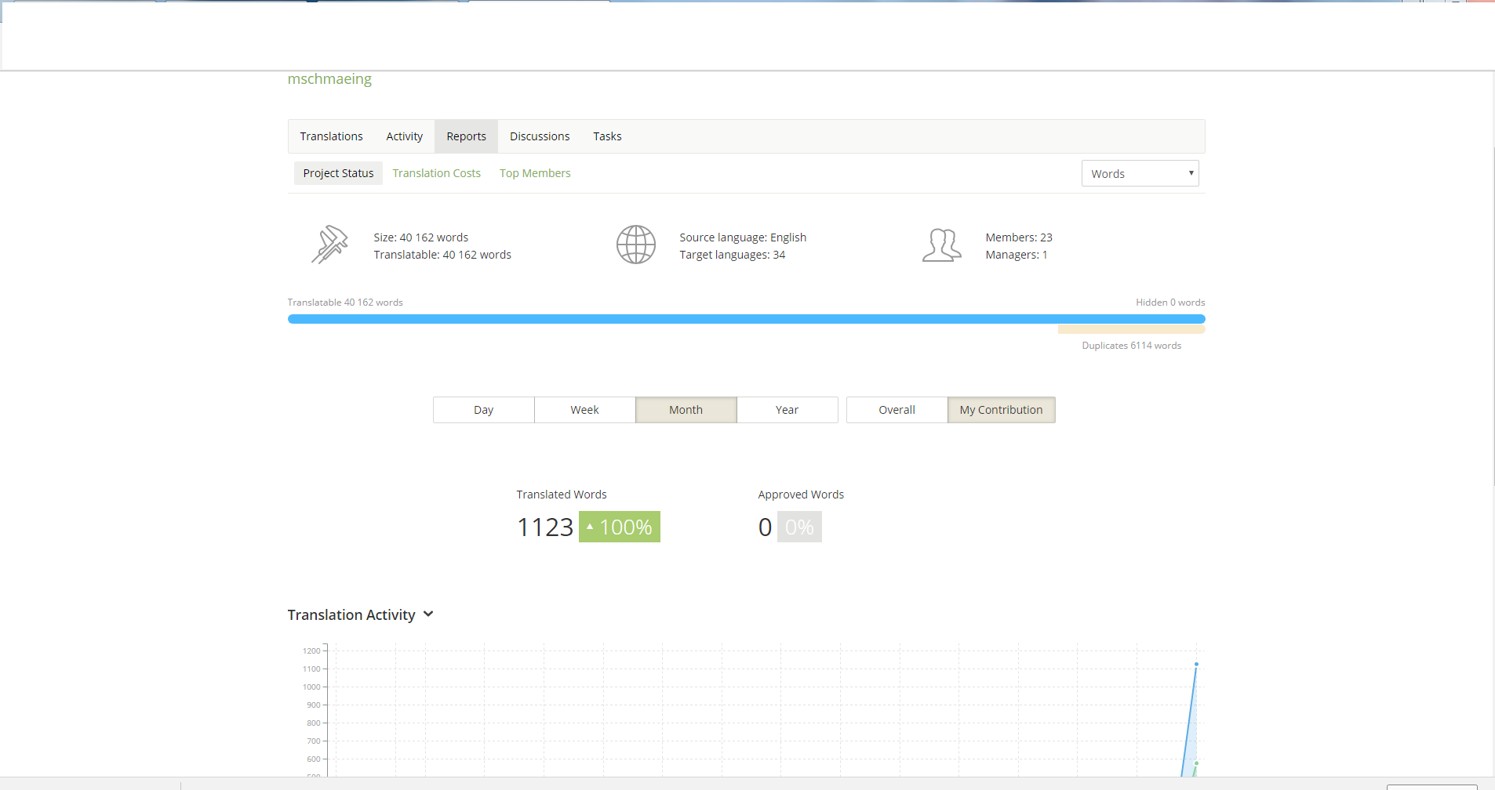
Task: Click the blue chart peak data point
Action: (1196, 665)
